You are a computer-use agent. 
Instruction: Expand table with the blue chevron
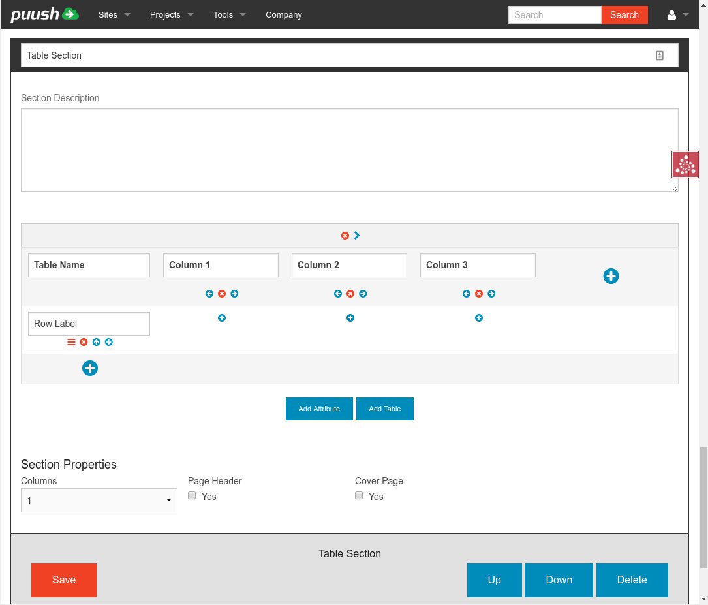tap(357, 236)
